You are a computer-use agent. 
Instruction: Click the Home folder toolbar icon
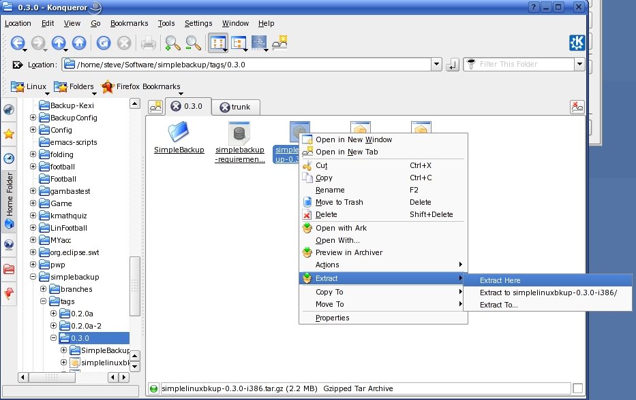(79, 42)
